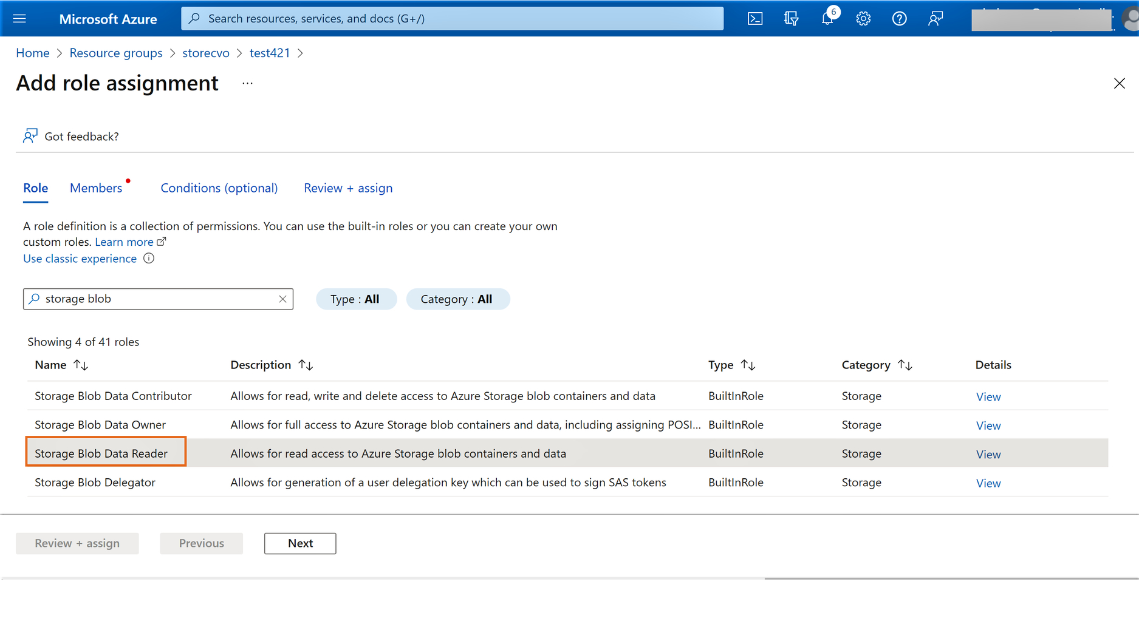Screen dimensions: 1139x644
Task: Open portal settings gear
Action: pyautogui.click(x=863, y=19)
